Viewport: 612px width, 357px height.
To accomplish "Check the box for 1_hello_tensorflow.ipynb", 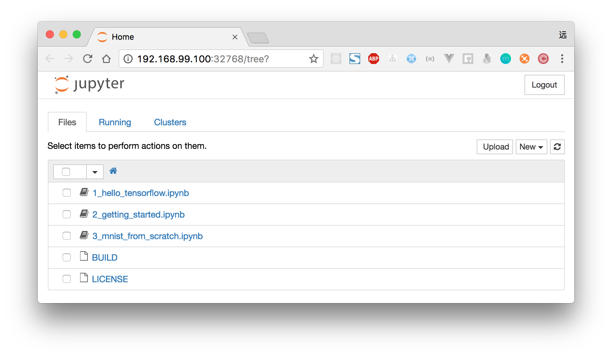I will 67,193.
